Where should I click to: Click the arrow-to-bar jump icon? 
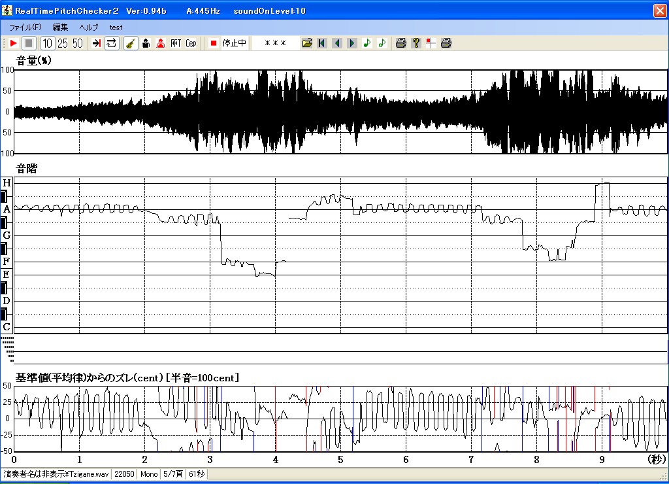(97, 43)
